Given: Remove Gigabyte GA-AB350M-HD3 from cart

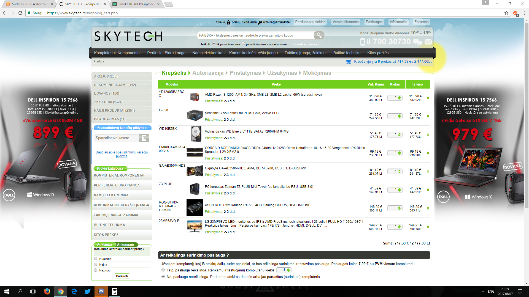Looking at the screenshot, I should point(428,172).
